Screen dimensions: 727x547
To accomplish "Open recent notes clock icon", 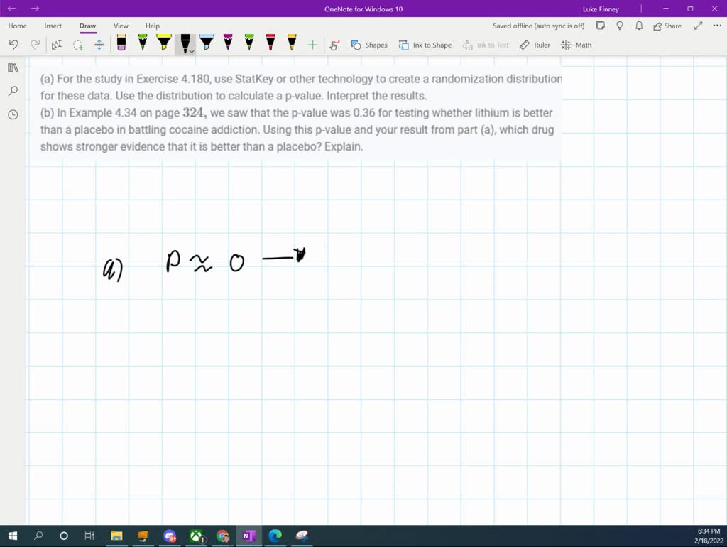I will click(x=13, y=114).
